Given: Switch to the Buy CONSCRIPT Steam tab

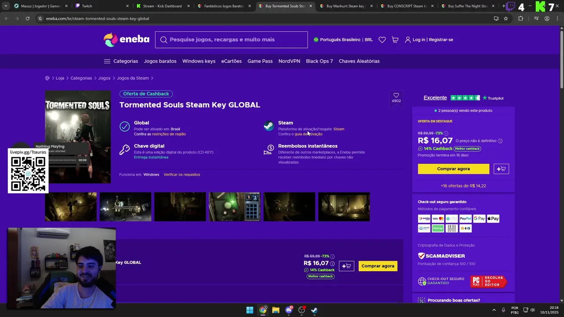Looking at the screenshot, I should tap(407, 6).
